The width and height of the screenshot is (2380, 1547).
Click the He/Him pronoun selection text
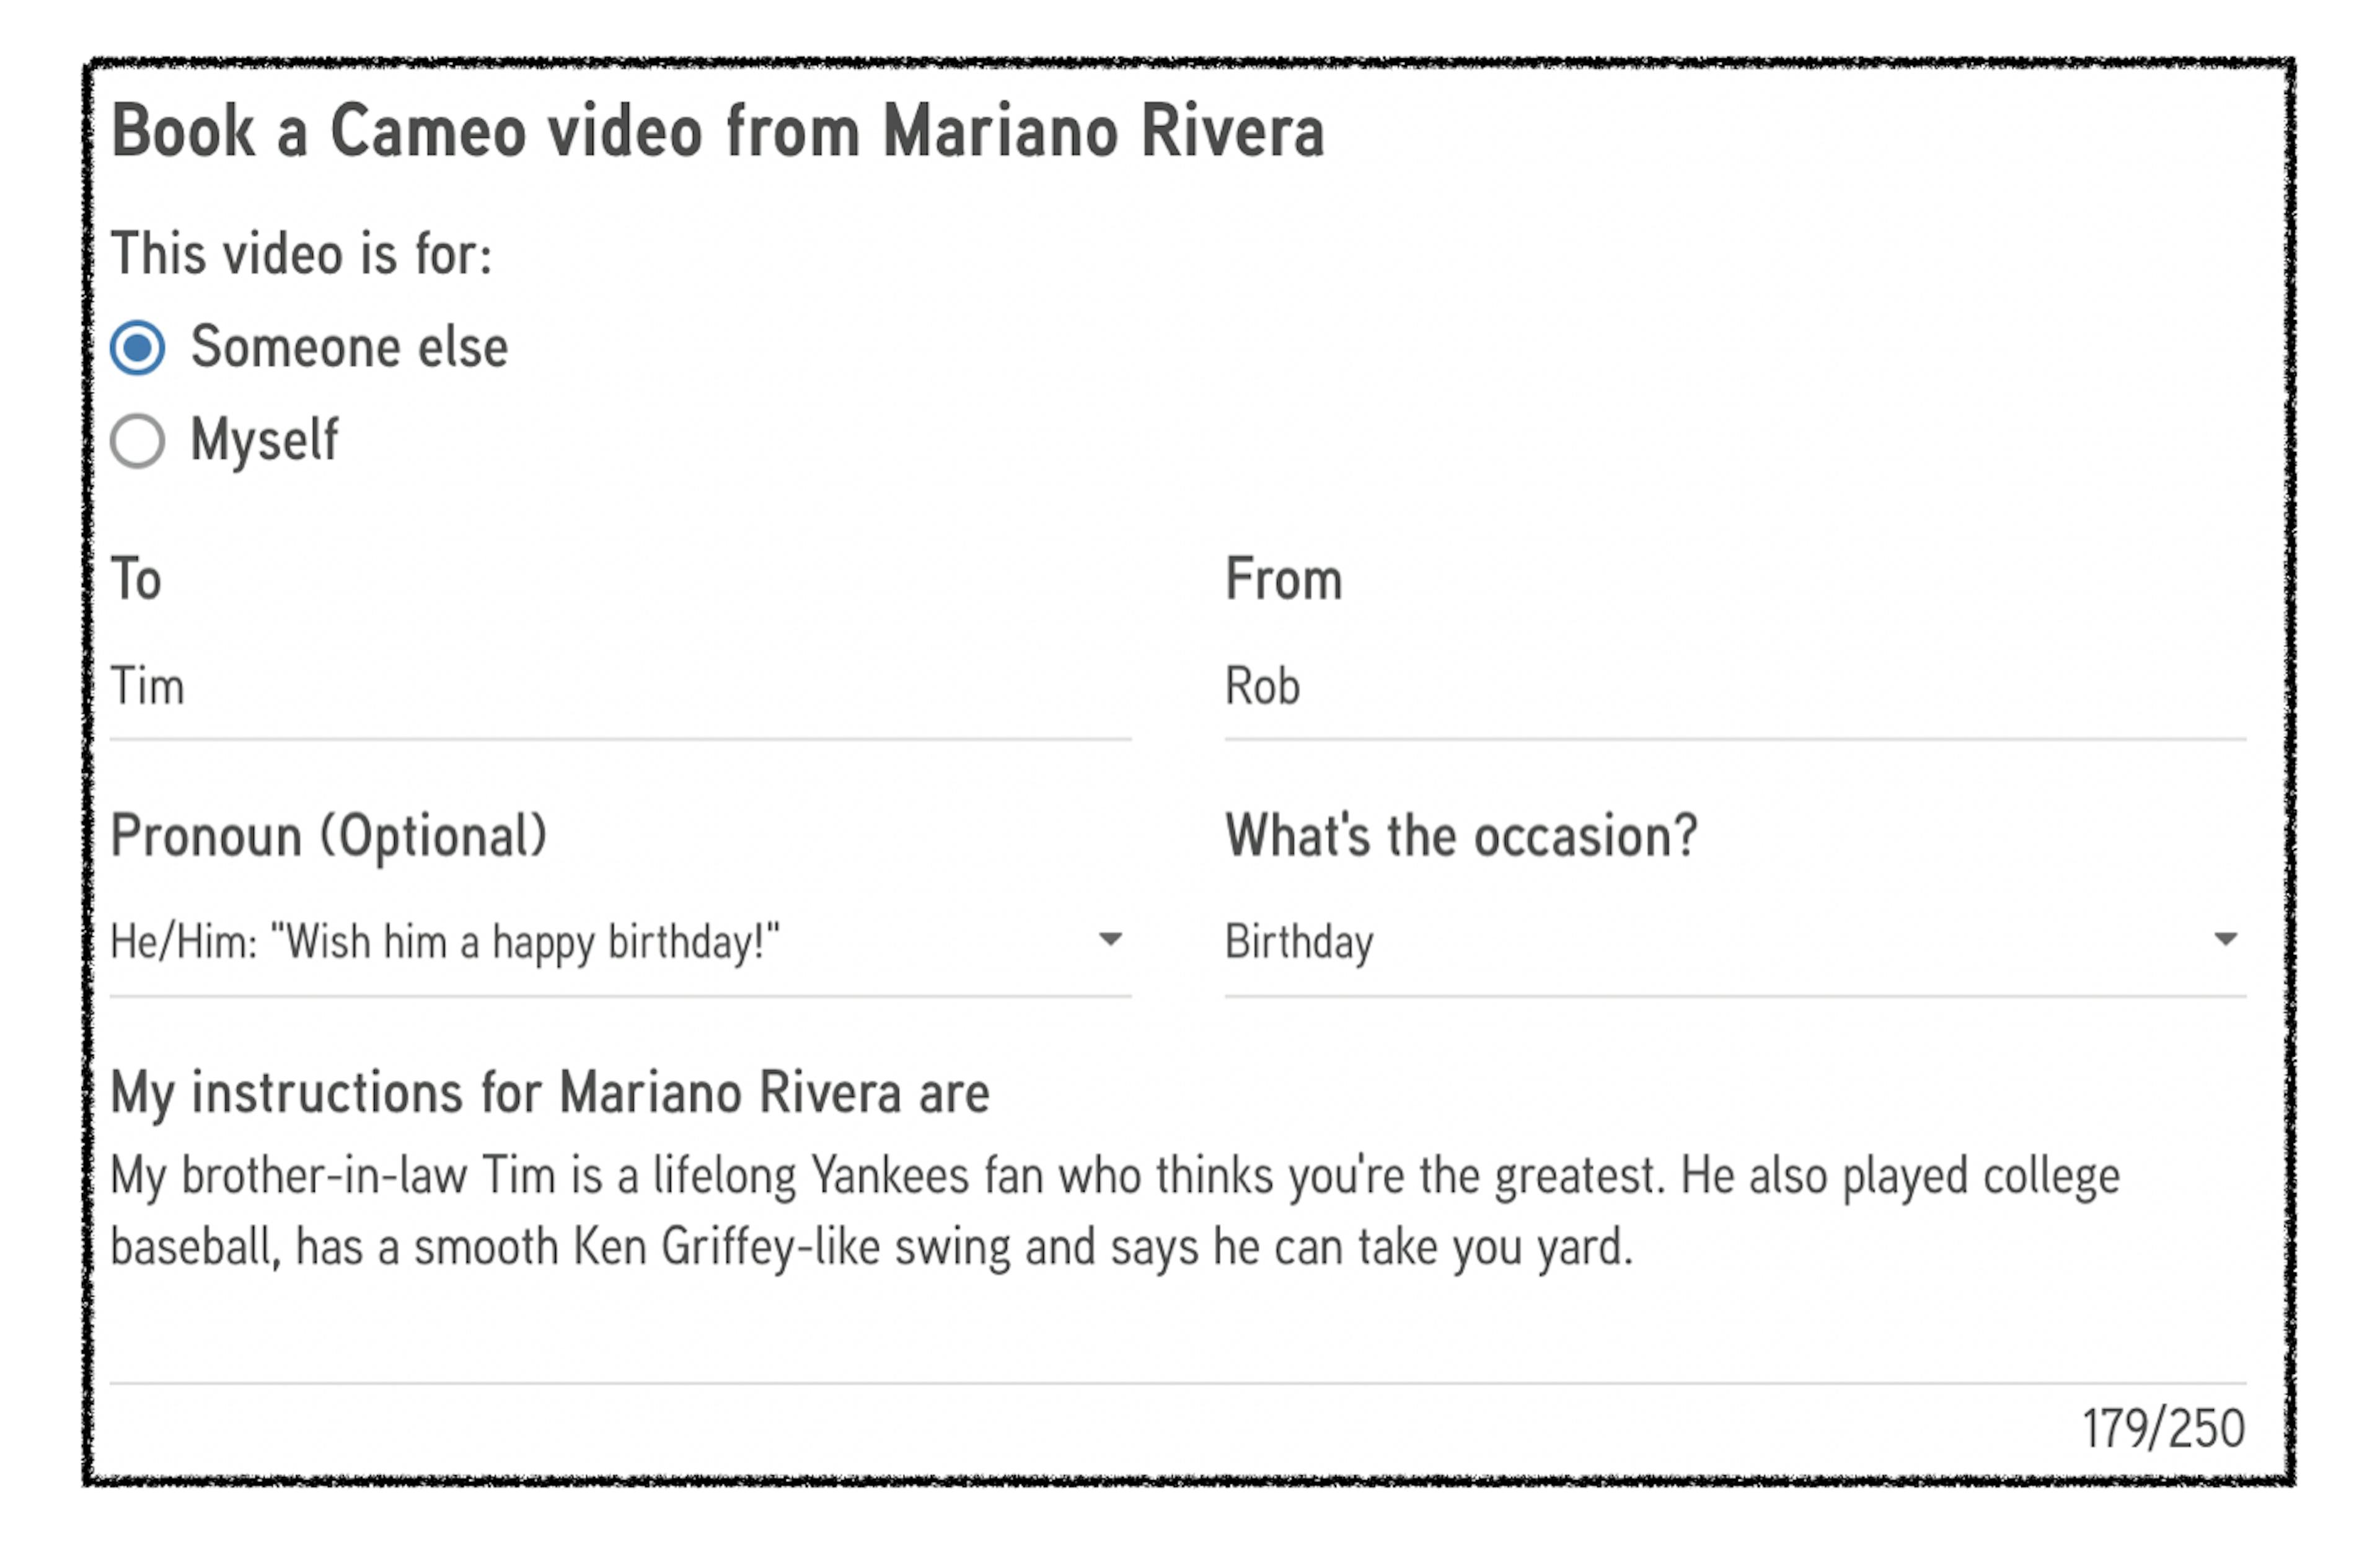coord(445,942)
